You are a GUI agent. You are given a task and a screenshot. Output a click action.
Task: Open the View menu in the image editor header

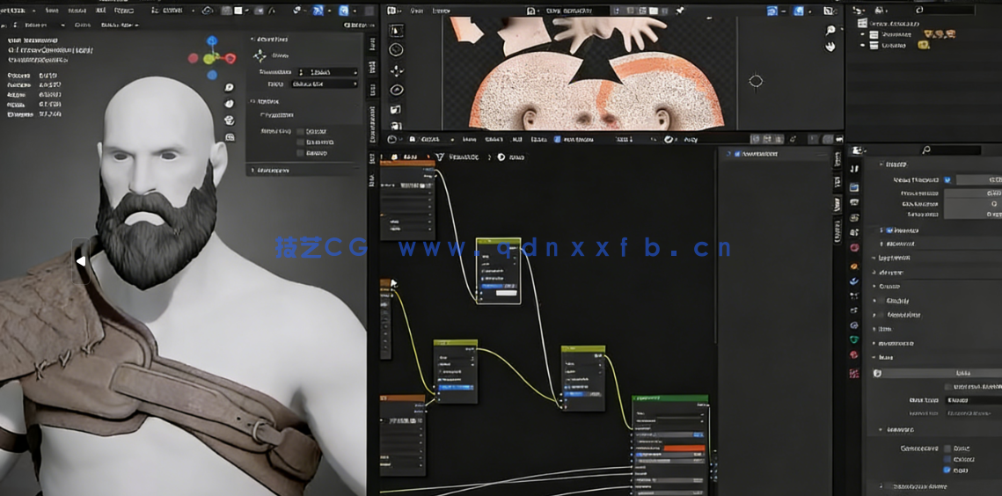coord(416,11)
